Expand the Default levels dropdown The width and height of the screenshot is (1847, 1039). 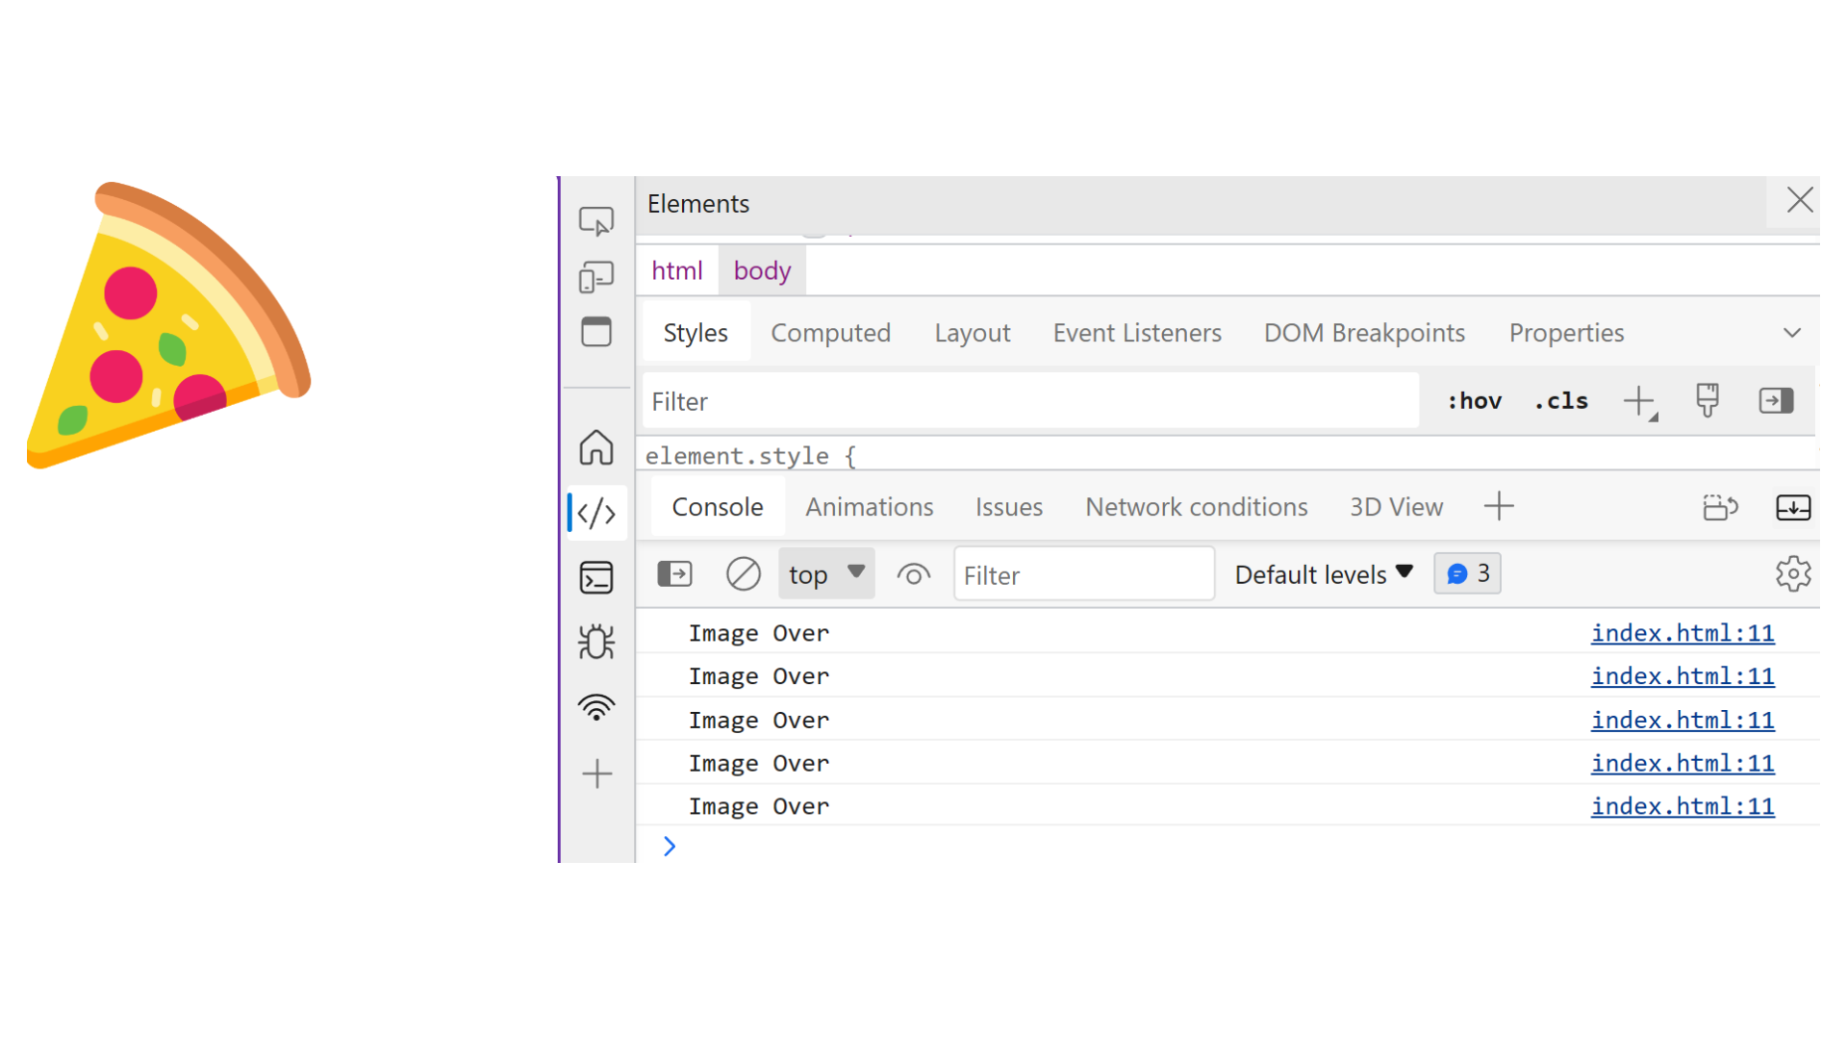pos(1325,573)
